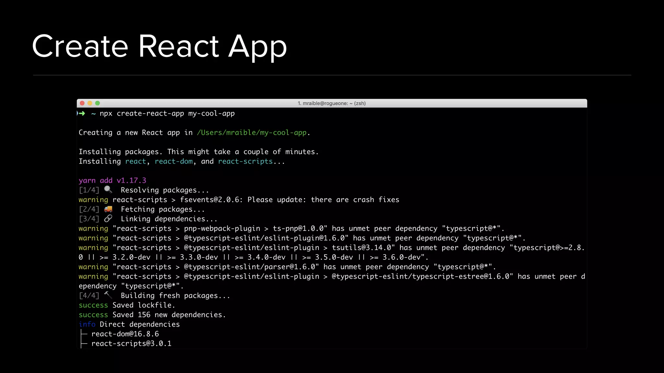
Task: Click the '/Users/mraible/my-cool-app' path
Action: pyautogui.click(x=252, y=133)
